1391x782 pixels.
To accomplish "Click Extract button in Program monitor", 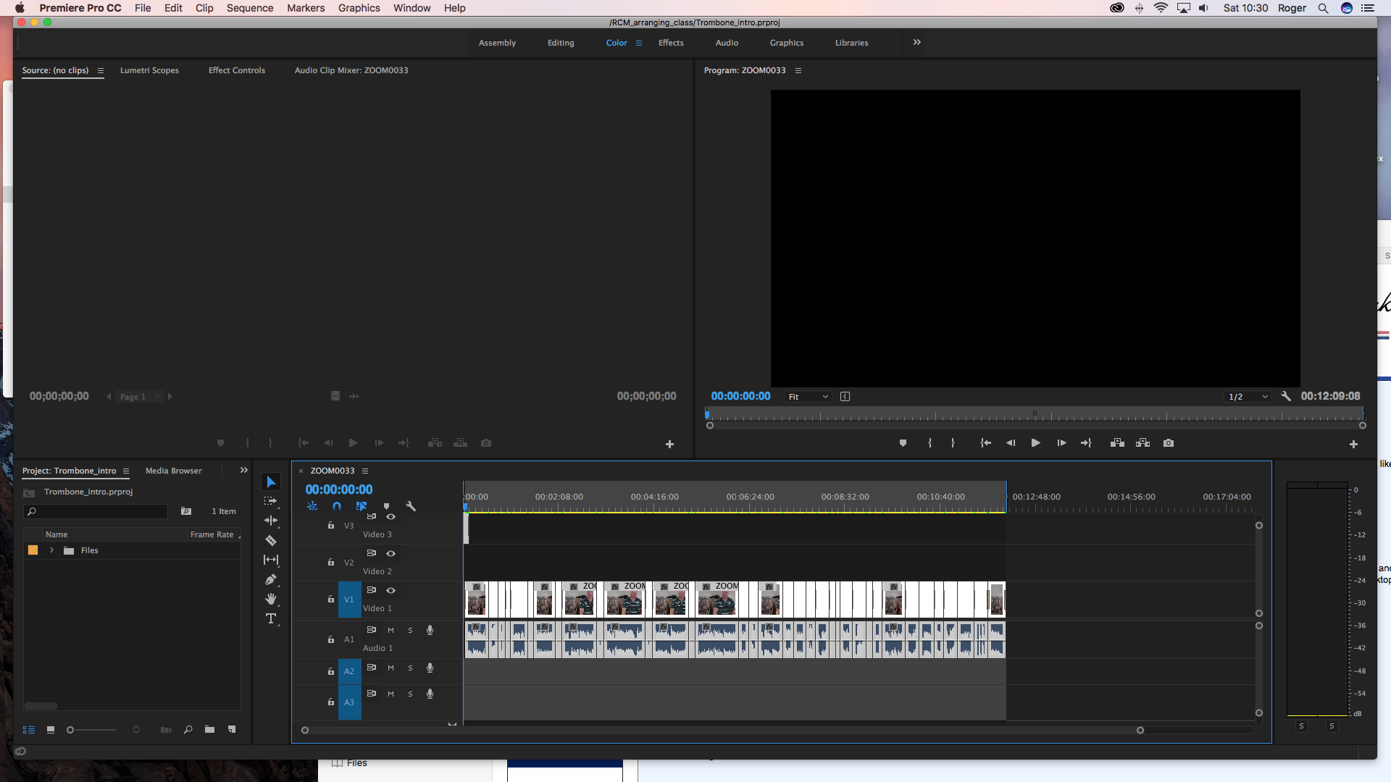I will tap(1143, 443).
